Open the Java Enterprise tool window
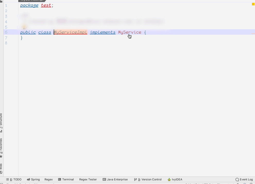The width and height of the screenshot is (255, 184). [x=115, y=179]
